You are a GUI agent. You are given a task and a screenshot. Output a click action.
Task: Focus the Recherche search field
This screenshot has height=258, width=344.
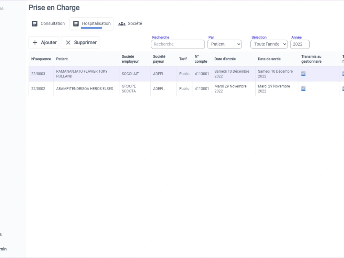tap(178, 44)
